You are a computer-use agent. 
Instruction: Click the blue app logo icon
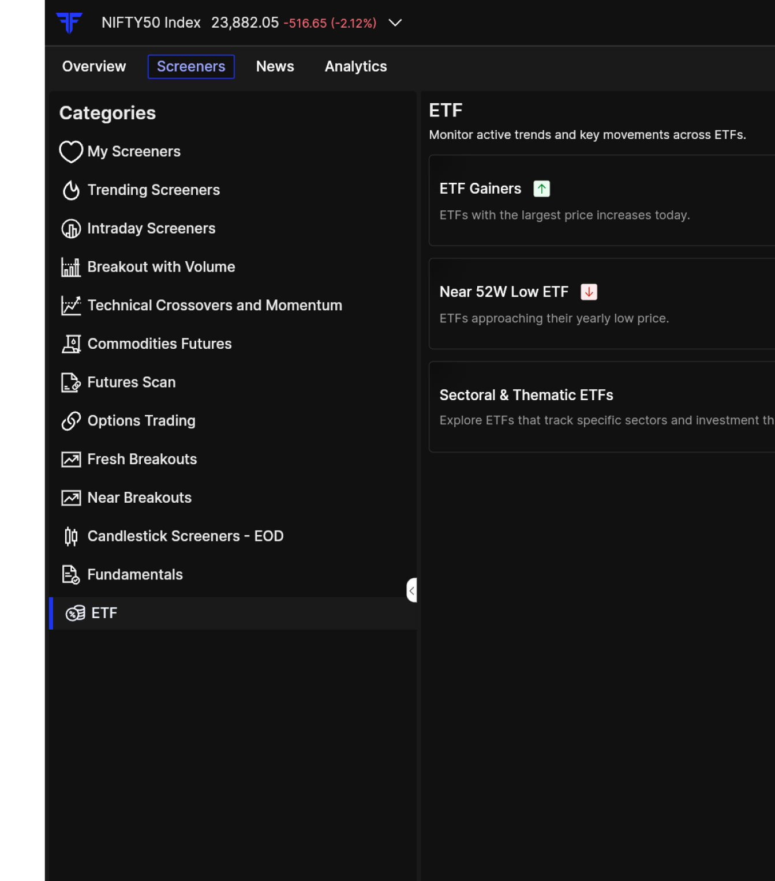click(x=69, y=22)
